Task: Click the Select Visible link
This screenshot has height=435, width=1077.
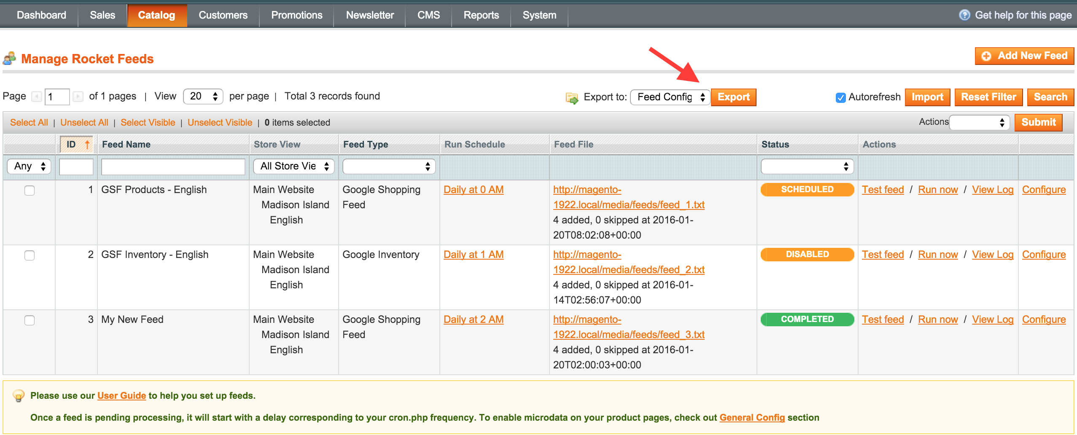Action: coord(148,123)
